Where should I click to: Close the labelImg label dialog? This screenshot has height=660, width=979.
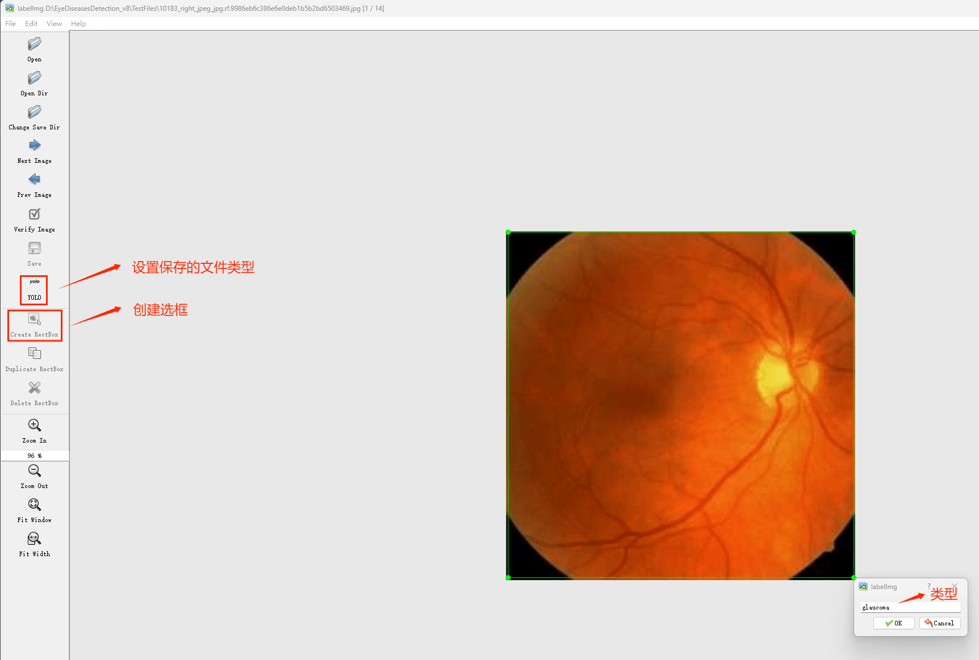(x=955, y=586)
